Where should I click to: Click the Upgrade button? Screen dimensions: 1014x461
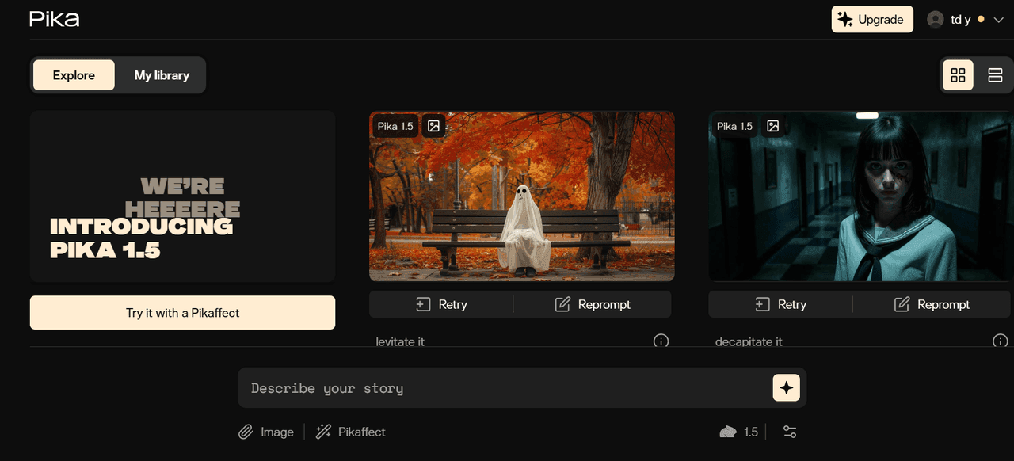(x=872, y=20)
